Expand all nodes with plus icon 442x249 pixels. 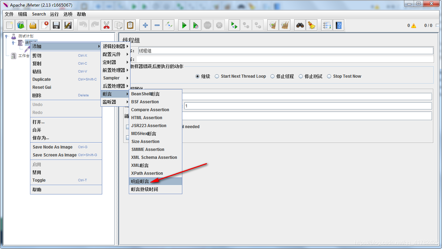[x=145, y=25]
